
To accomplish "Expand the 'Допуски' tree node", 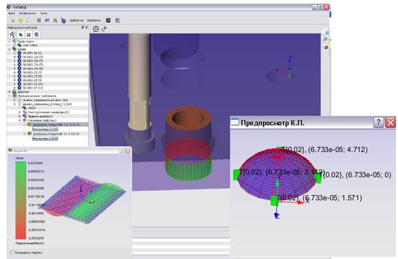I will coord(10,92).
